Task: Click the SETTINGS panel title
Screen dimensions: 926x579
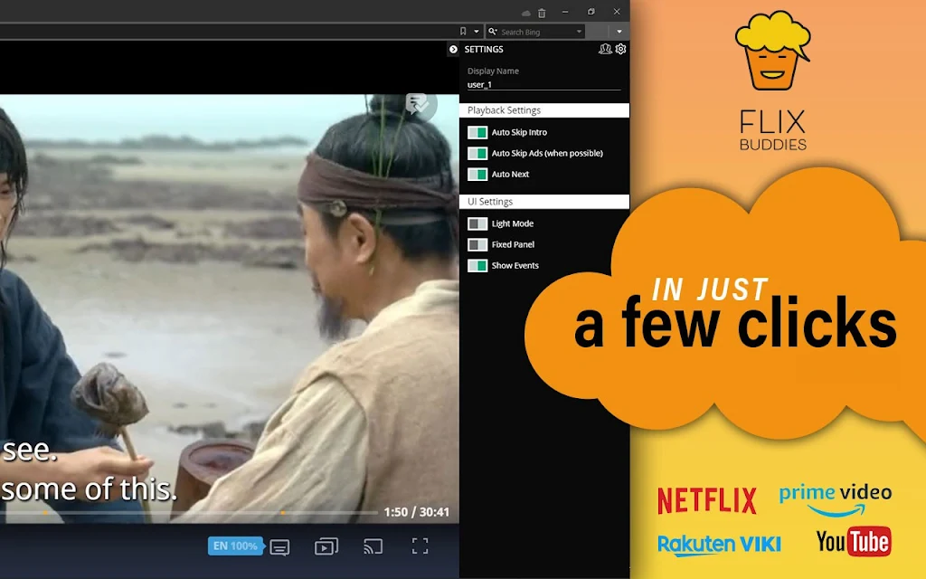Action: tap(484, 50)
